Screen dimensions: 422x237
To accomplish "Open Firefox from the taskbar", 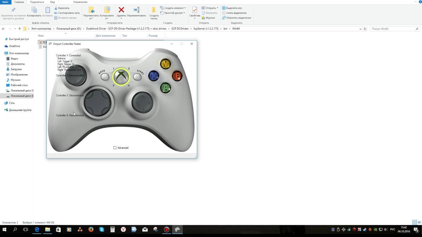I will point(91,229).
